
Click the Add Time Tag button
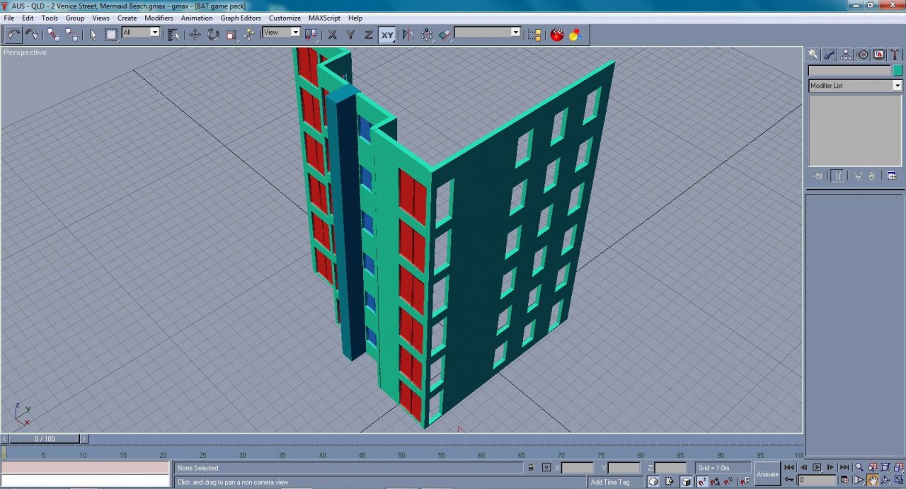coord(610,482)
